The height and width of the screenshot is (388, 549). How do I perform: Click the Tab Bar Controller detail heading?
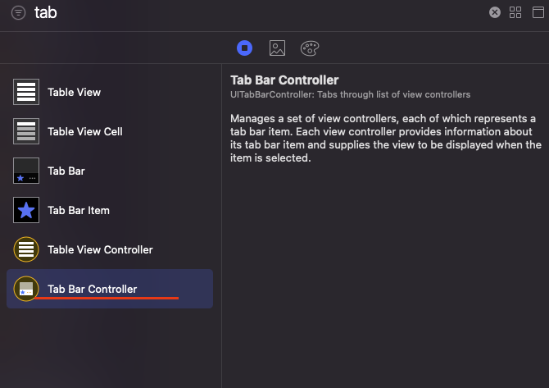(x=284, y=80)
